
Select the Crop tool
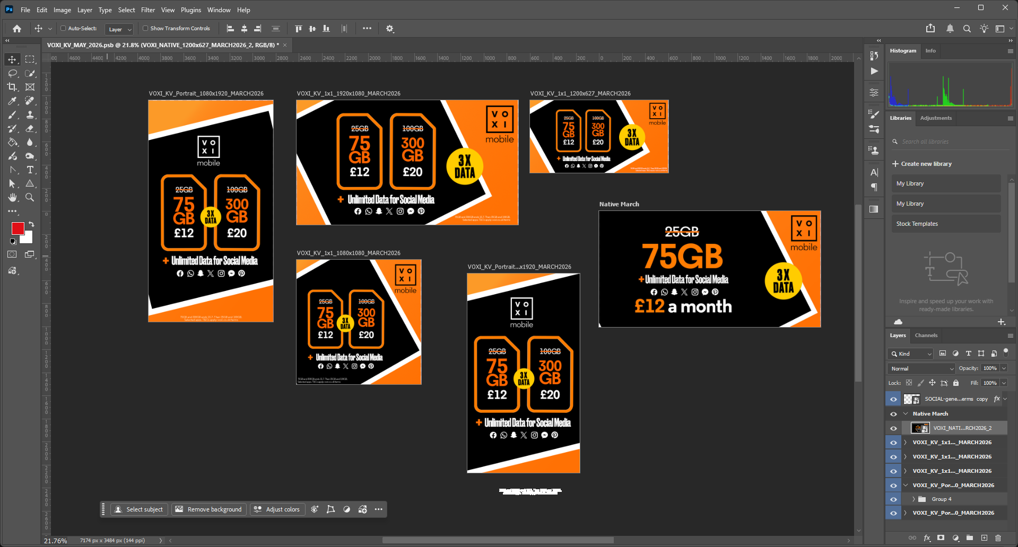click(12, 87)
